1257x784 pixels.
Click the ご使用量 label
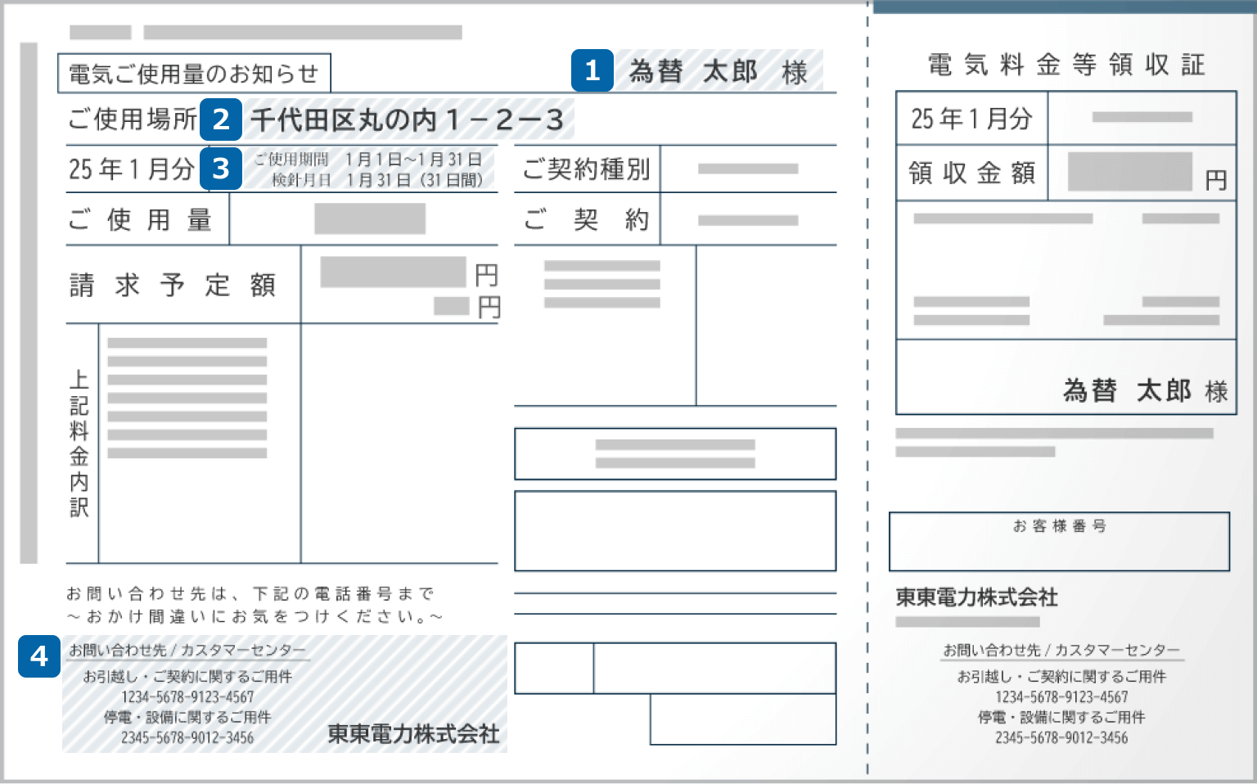141,220
